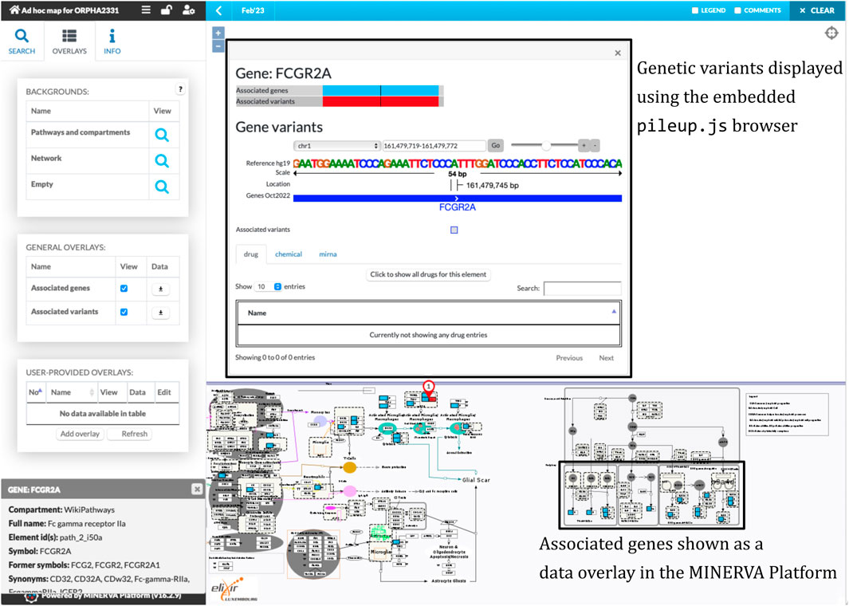Open the user settings icon

point(188,10)
